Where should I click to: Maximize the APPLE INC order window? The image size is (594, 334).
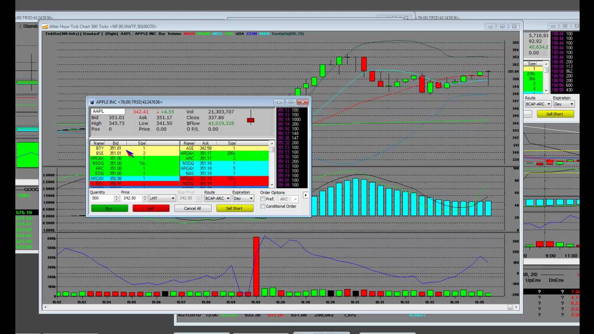pos(291,102)
